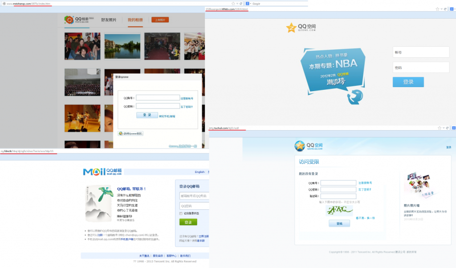Click the 绑定手机/邮箱 link

click(x=167, y=116)
